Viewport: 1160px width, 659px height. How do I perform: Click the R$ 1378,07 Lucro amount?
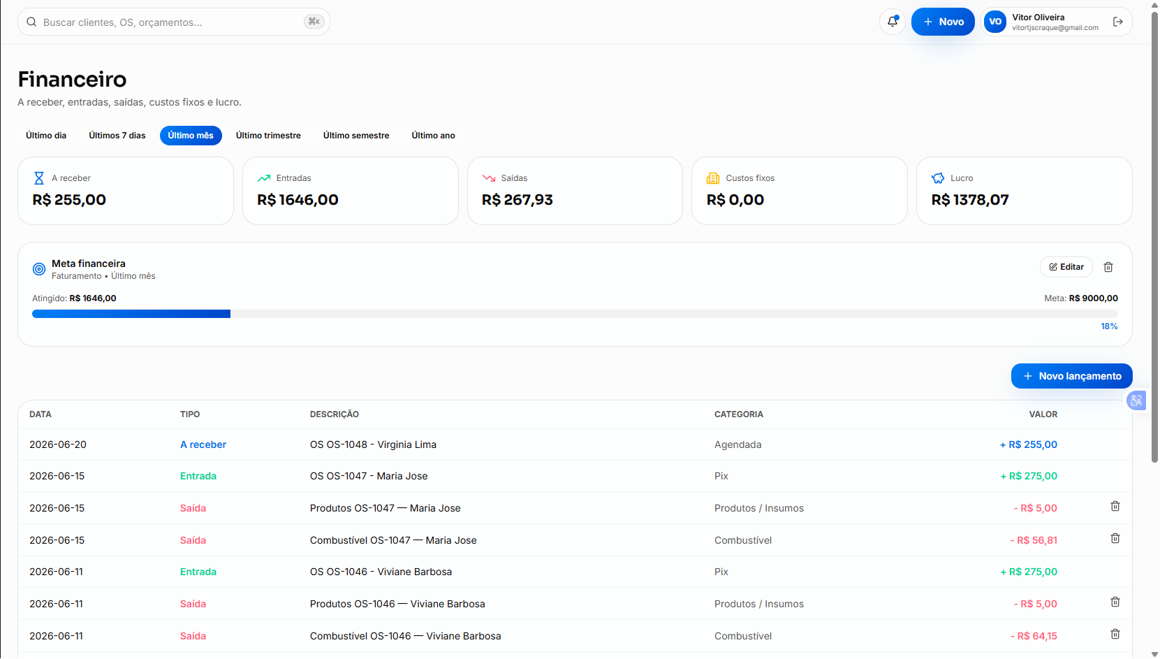(970, 200)
